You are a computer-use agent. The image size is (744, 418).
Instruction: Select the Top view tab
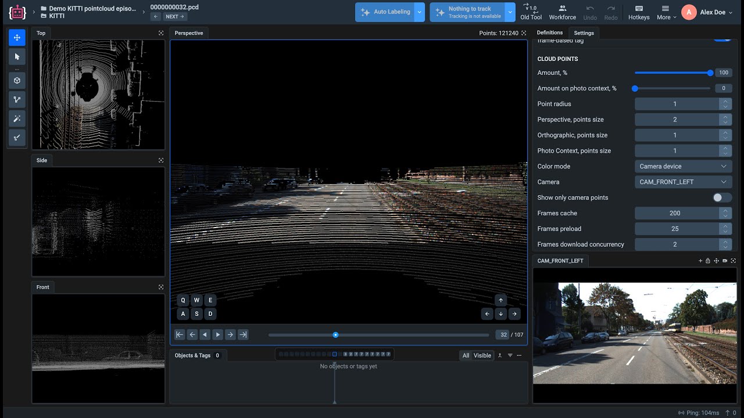[41, 33]
